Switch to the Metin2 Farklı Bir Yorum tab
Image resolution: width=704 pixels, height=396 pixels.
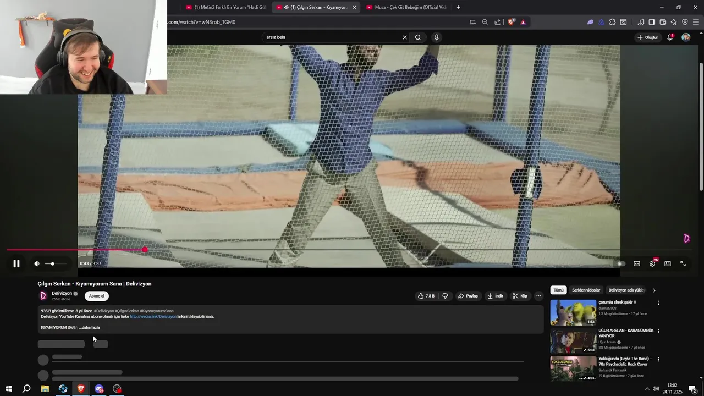click(225, 7)
